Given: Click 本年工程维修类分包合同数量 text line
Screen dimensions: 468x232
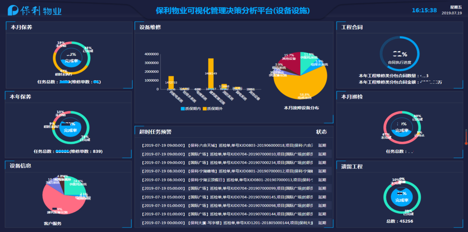Looking at the screenshot, I should pyautogui.click(x=393, y=76).
